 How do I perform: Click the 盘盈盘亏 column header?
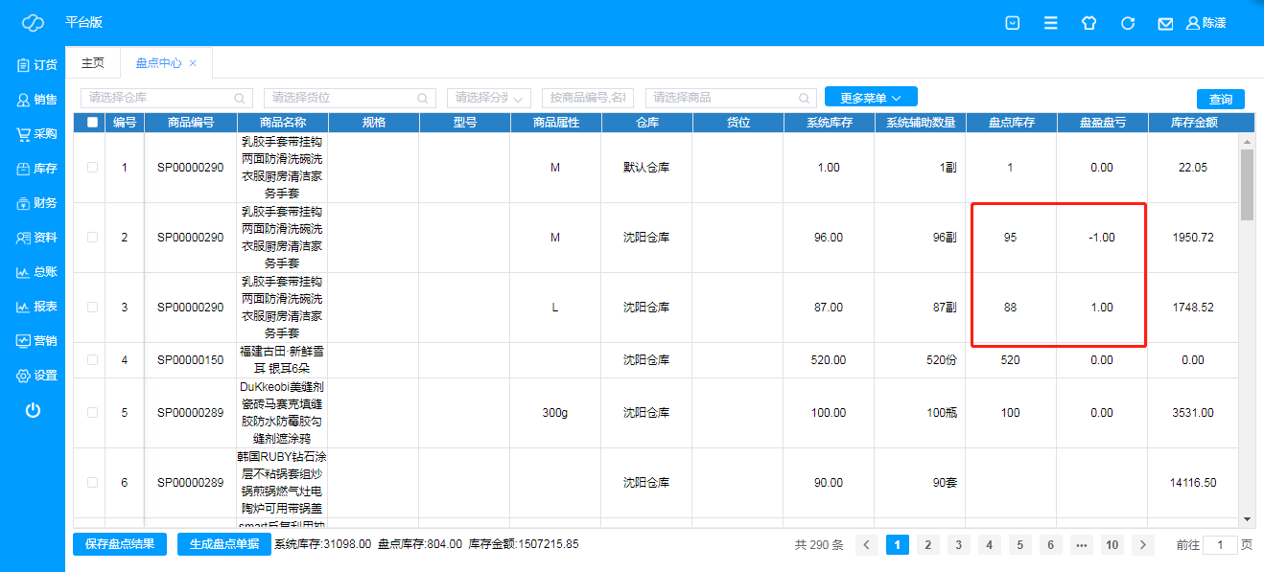(x=1102, y=123)
